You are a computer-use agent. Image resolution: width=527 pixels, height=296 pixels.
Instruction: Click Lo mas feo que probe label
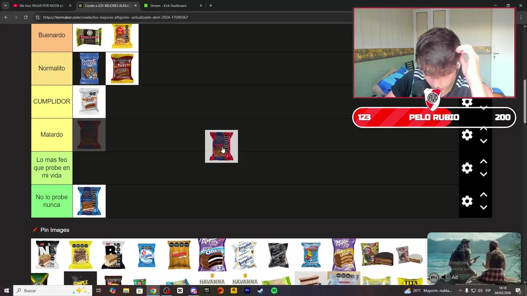coord(52,168)
